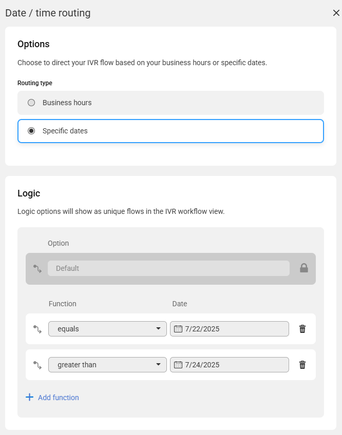Click the 7/24/2025 date field

230,365
